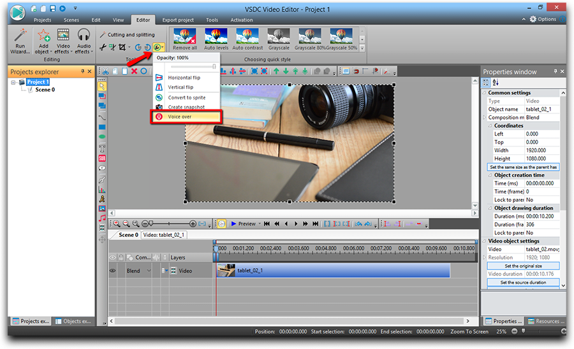The image size is (574, 349).
Task: Select the animation figure tool
Action: [102, 199]
